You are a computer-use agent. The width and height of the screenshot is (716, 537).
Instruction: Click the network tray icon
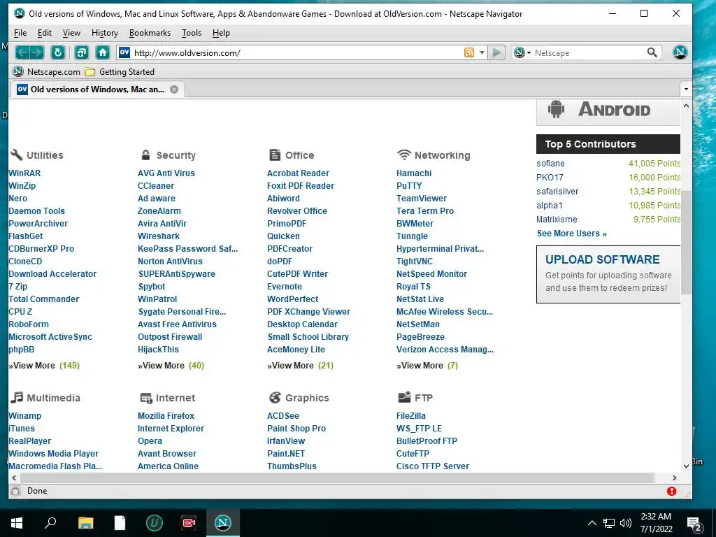[x=609, y=523]
